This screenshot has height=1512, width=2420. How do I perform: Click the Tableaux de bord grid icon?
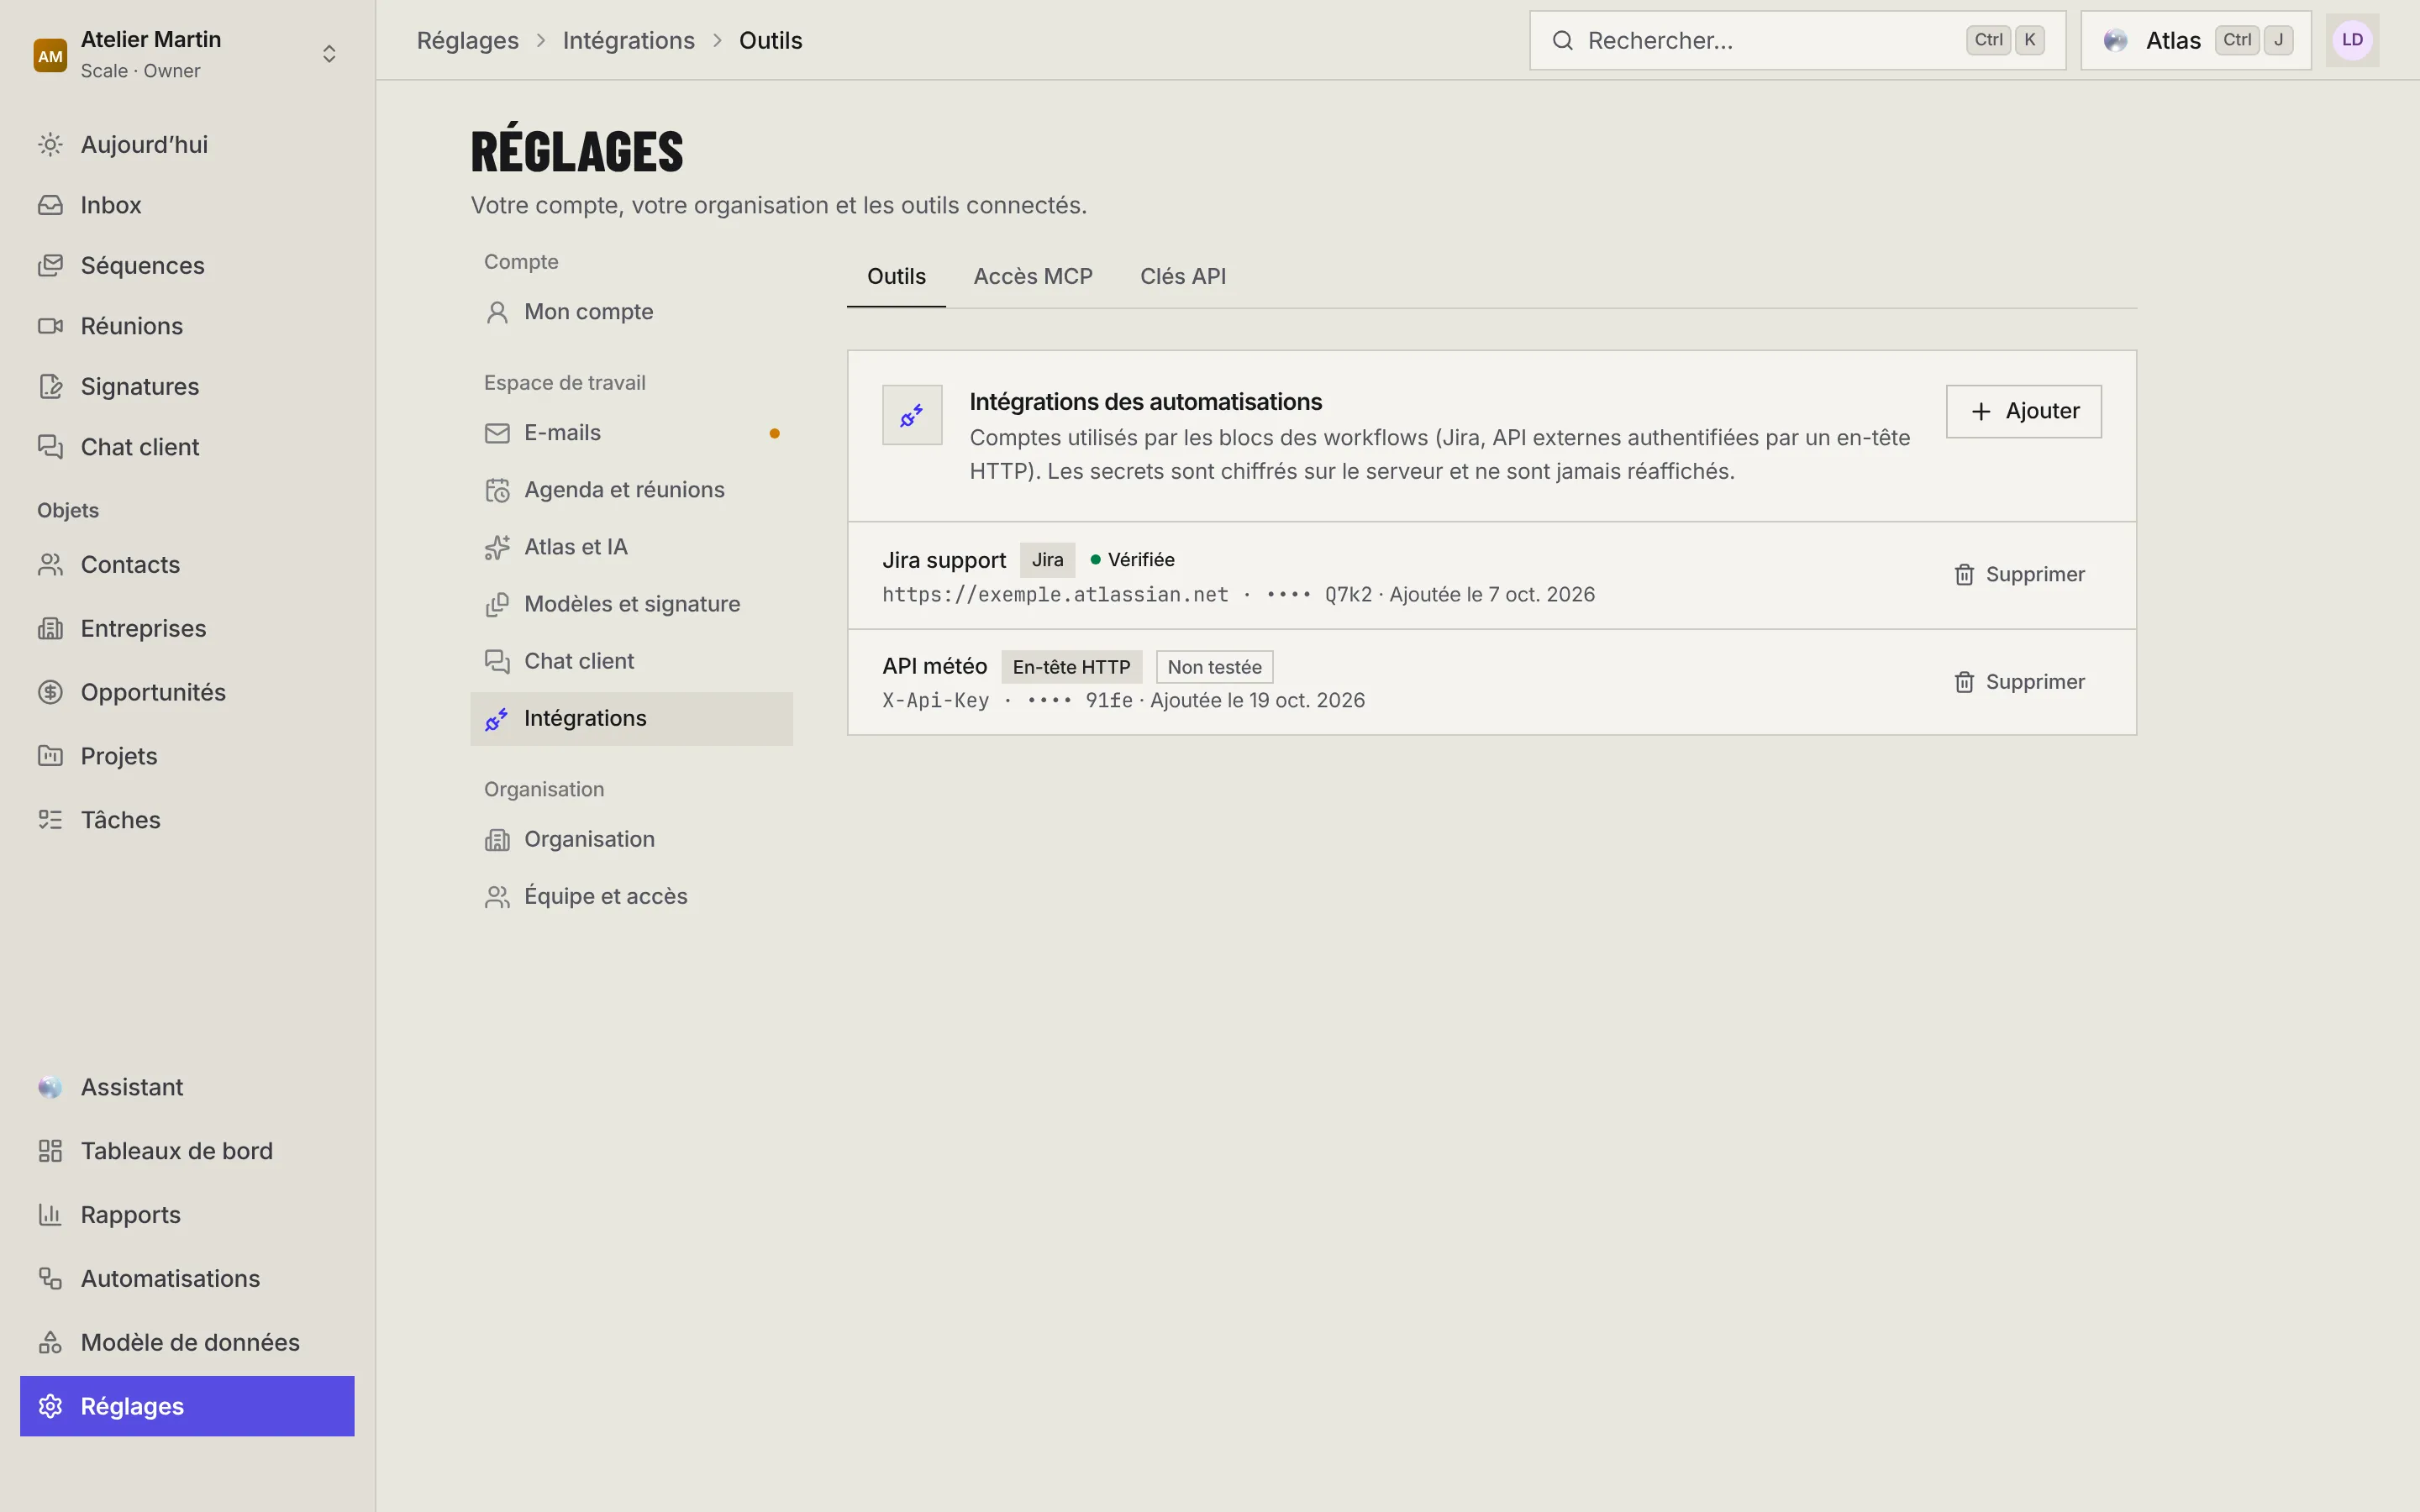click(x=50, y=1151)
